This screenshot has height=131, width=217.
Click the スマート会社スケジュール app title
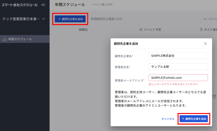coord(20,5)
